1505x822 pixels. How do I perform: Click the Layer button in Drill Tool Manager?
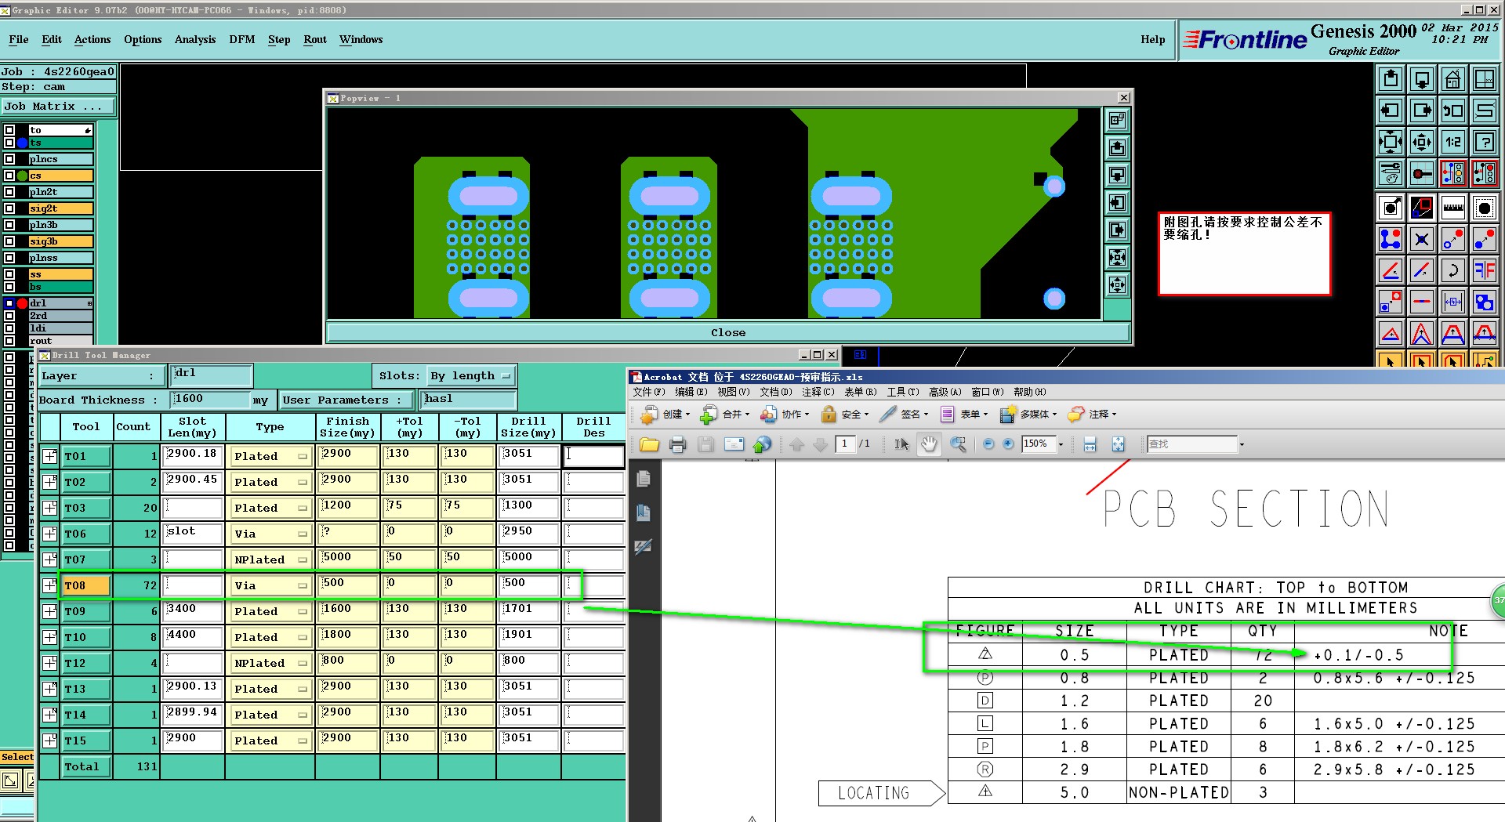pyautogui.click(x=102, y=376)
